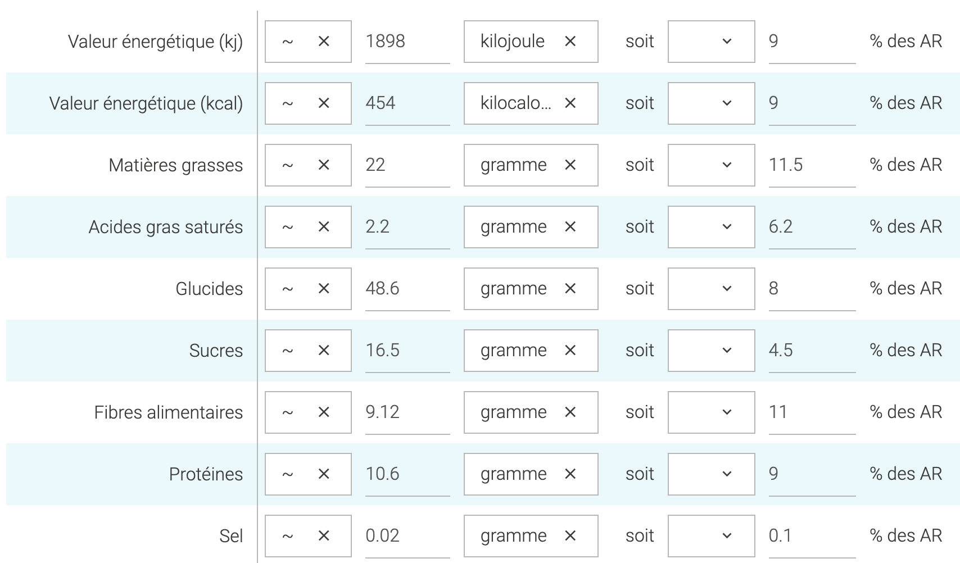Screen dimensions: 960x563
Task: Clear the gramme unit for Acides gras saturés
Action: tap(570, 227)
